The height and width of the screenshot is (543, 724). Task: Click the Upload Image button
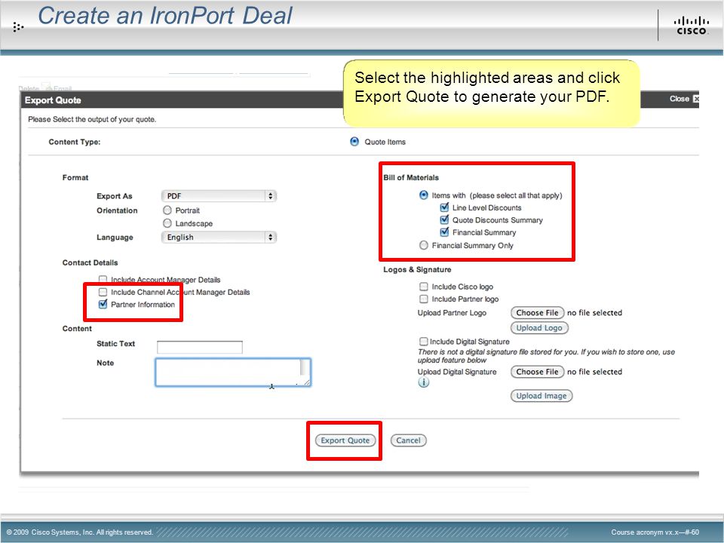[x=541, y=396]
